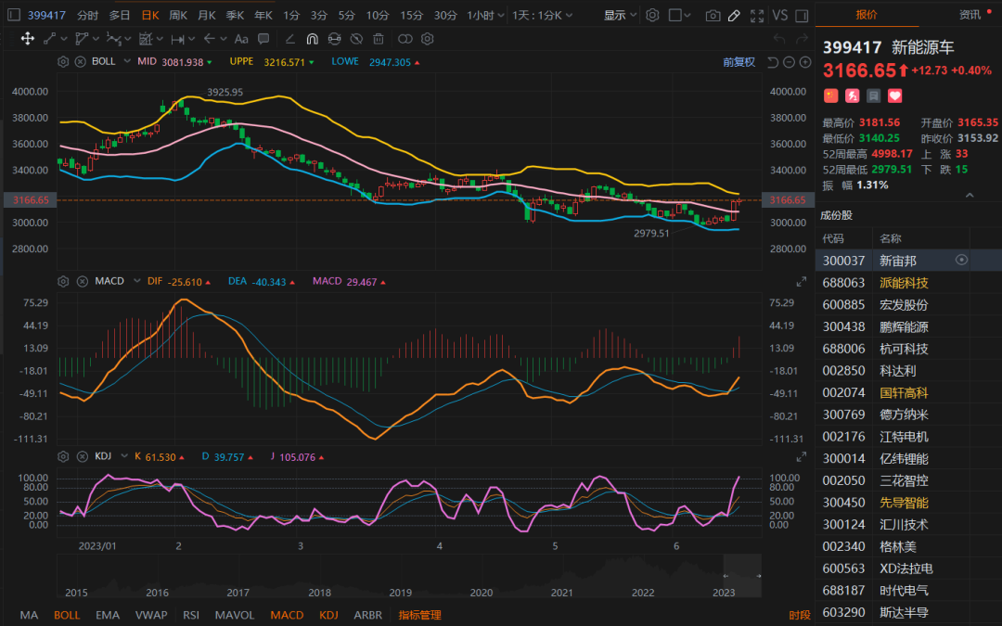Toggle the KDJ indicator at bottom bar

click(x=328, y=615)
